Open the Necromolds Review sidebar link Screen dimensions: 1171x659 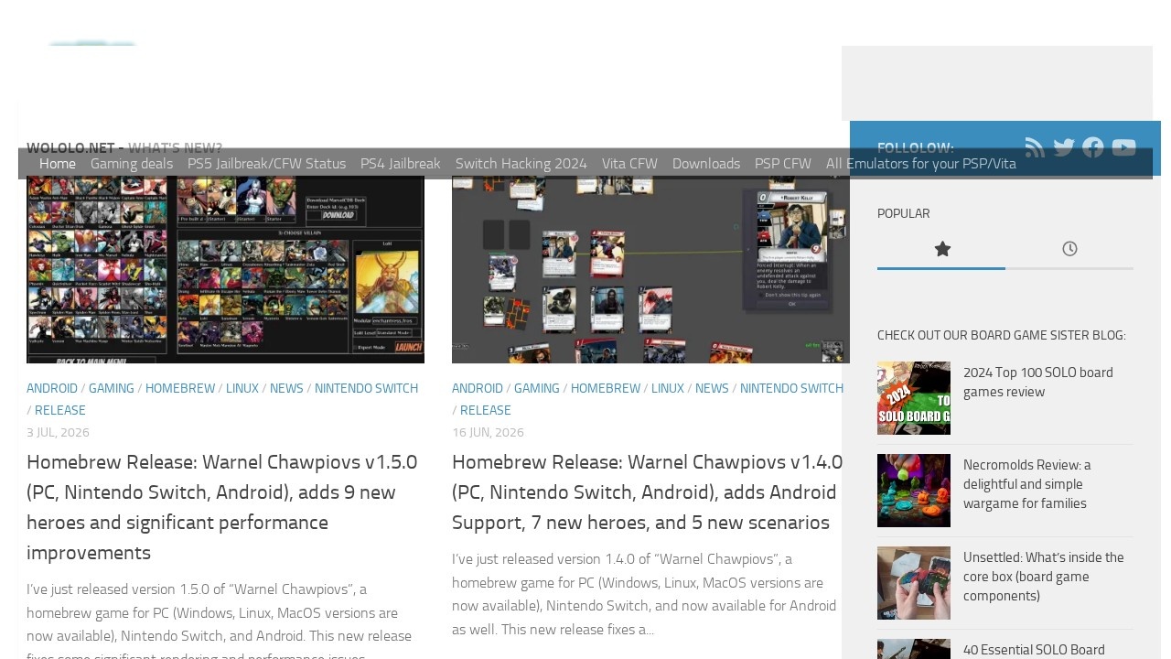pyautogui.click(x=1027, y=484)
